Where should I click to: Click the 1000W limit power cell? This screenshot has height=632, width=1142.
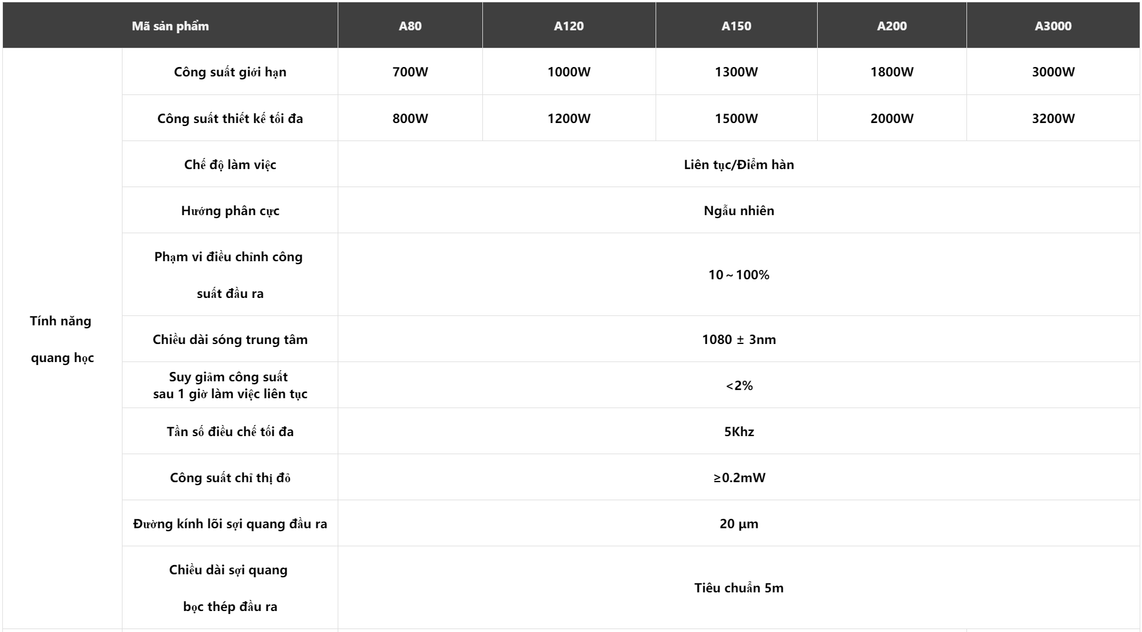pos(569,72)
